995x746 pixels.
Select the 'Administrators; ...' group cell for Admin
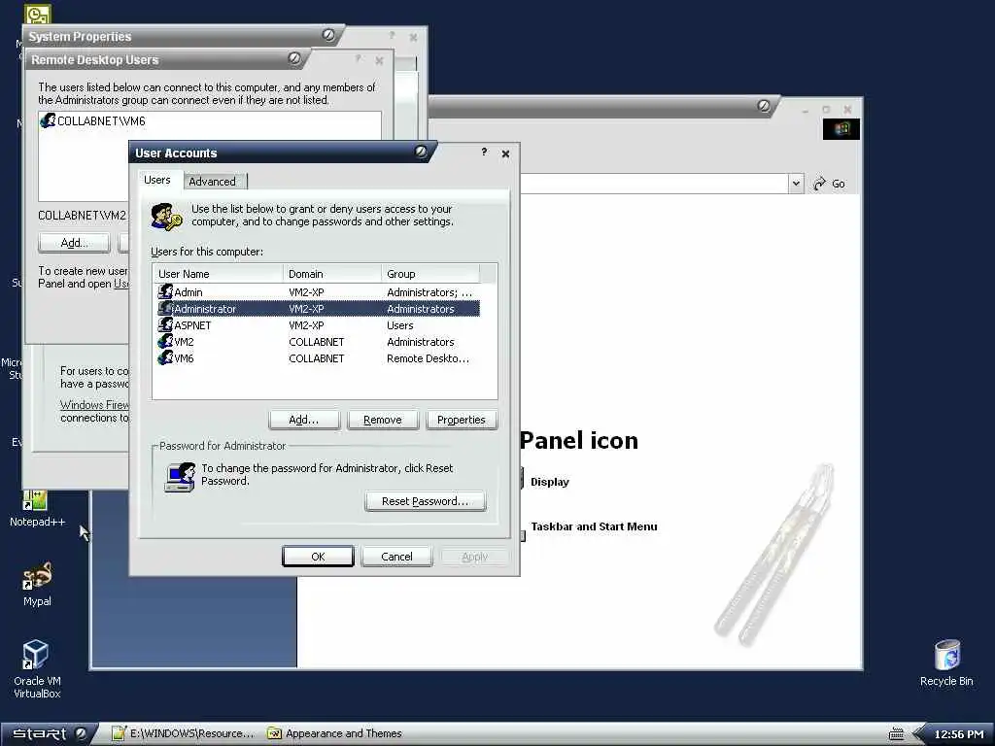(x=429, y=292)
